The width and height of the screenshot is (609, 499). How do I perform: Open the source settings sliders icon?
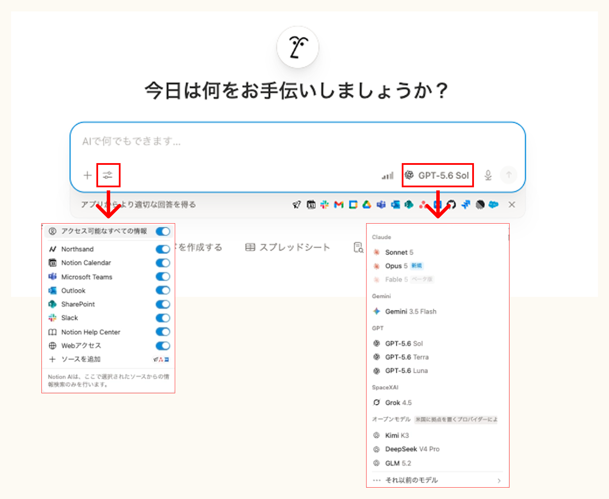pos(108,175)
